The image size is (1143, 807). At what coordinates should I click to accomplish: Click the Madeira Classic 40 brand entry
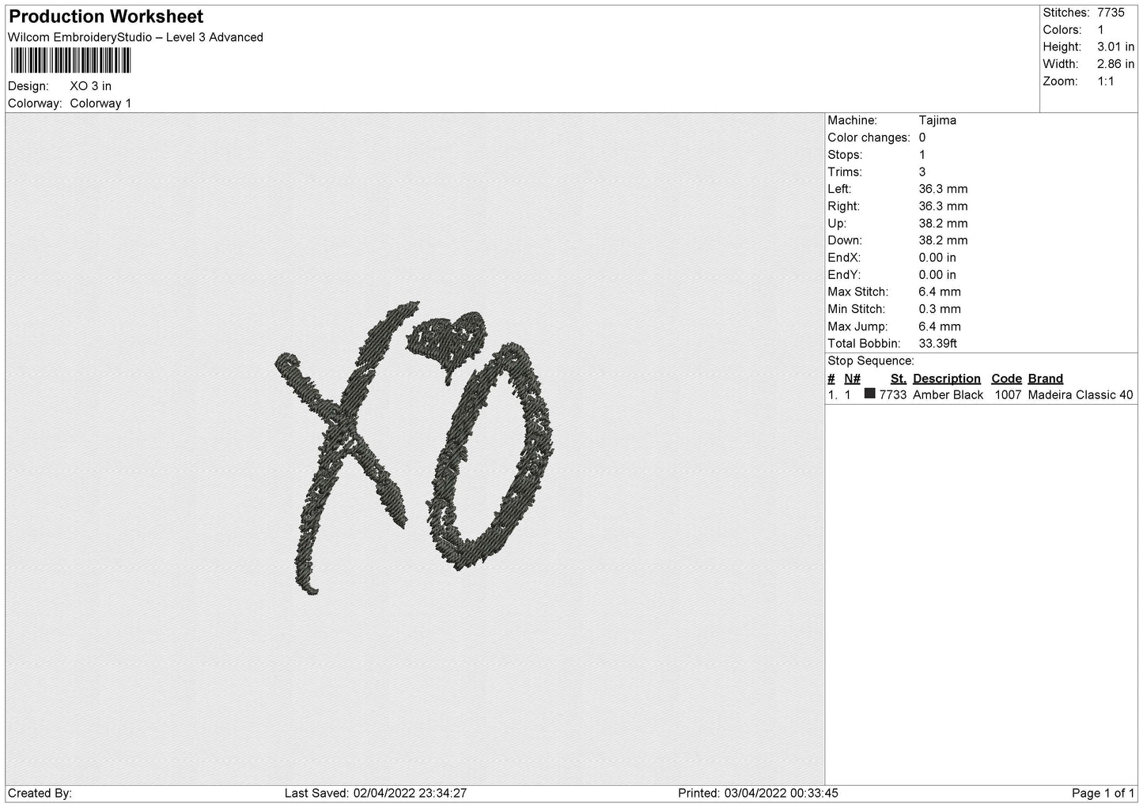pos(1080,395)
